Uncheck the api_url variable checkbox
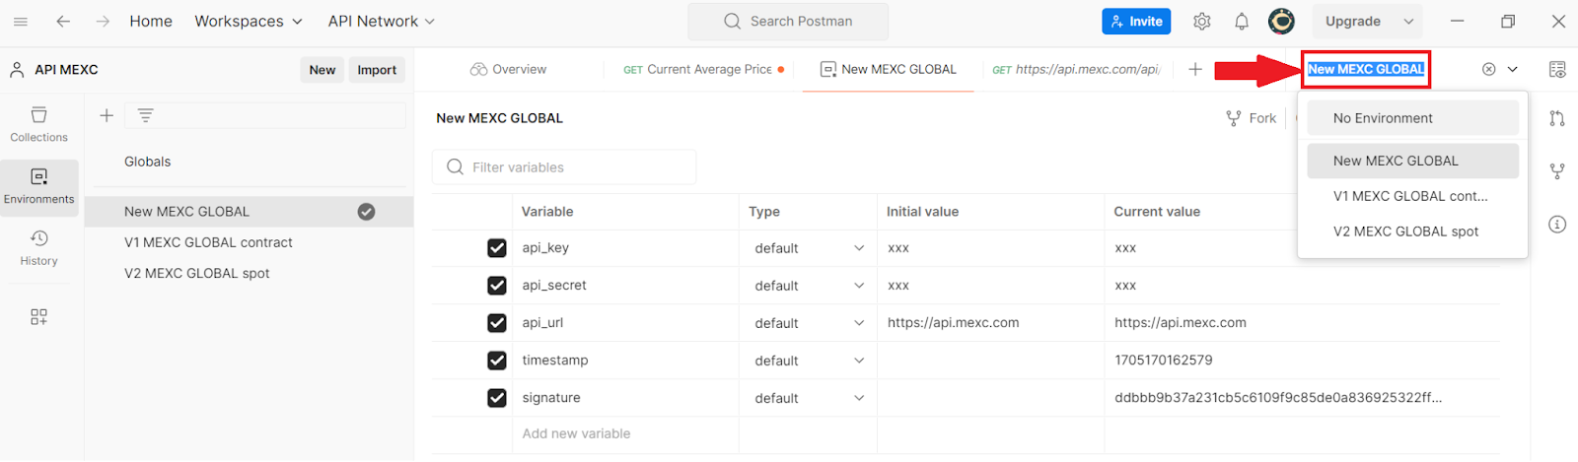Screen dimensions: 1578x462 tap(497, 323)
